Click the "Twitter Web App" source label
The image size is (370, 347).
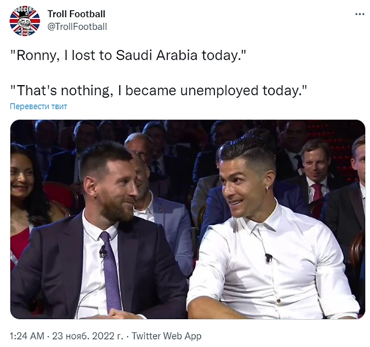tap(167, 336)
